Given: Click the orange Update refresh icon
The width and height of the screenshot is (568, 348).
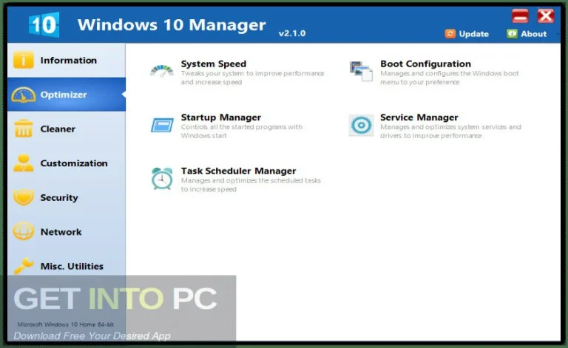Looking at the screenshot, I should (x=450, y=34).
